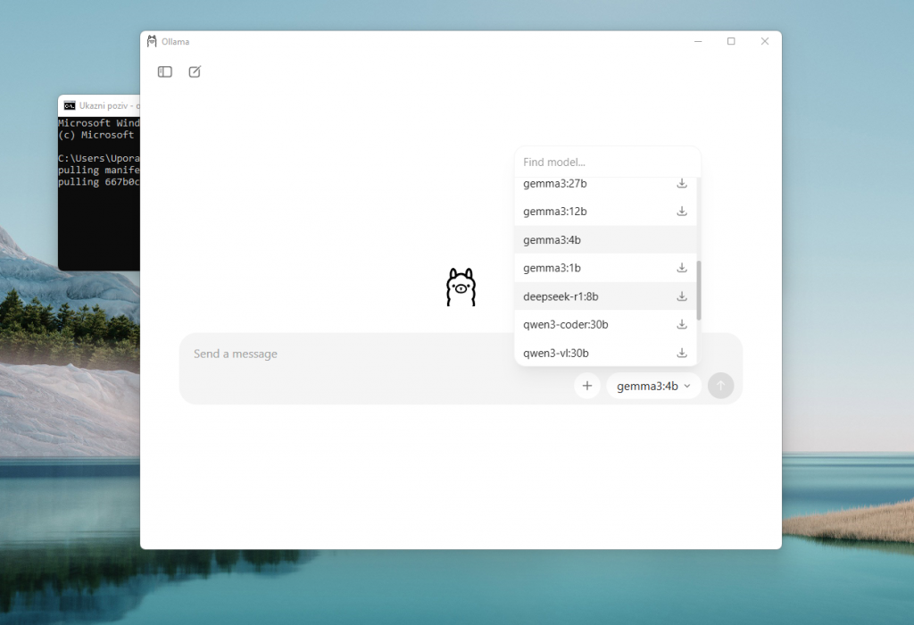Click download icon beside qwen3-vl:30b
The width and height of the screenshot is (914, 625).
tap(682, 353)
